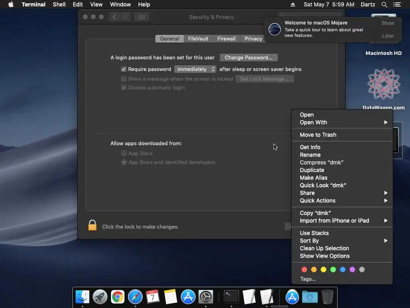Choose Use Stacks in context menu
This screenshot has height=308, width=410.
pos(342,233)
